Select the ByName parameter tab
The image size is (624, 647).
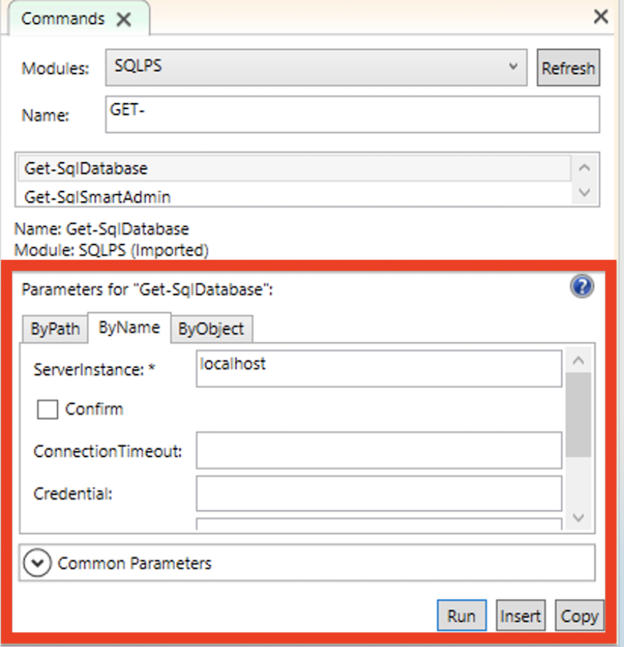pyautogui.click(x=129, y=328)
